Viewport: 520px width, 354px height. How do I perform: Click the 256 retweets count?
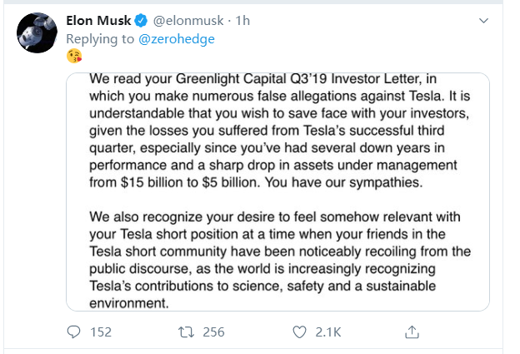(x=213, y=332)
